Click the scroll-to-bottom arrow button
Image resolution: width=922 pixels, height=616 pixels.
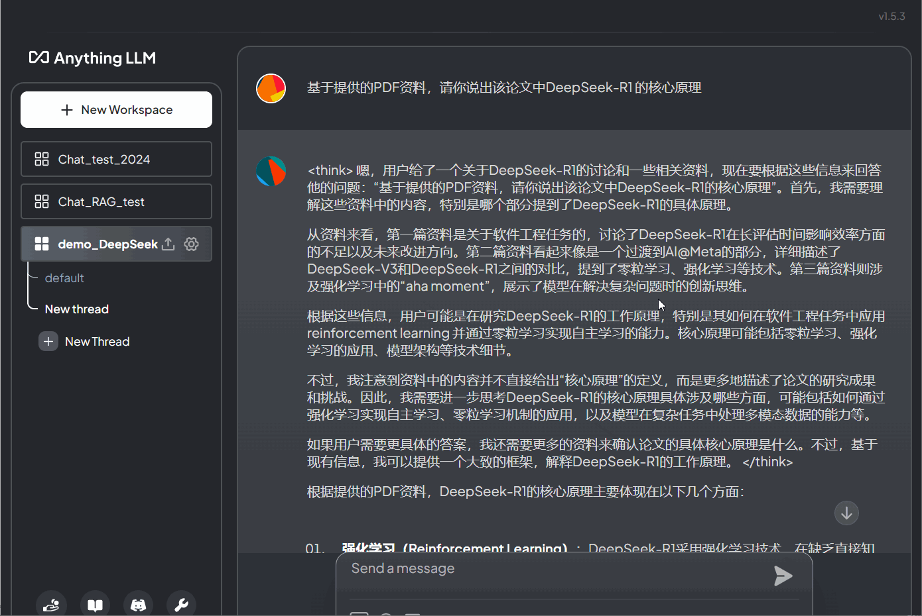(x=846, y=513)
